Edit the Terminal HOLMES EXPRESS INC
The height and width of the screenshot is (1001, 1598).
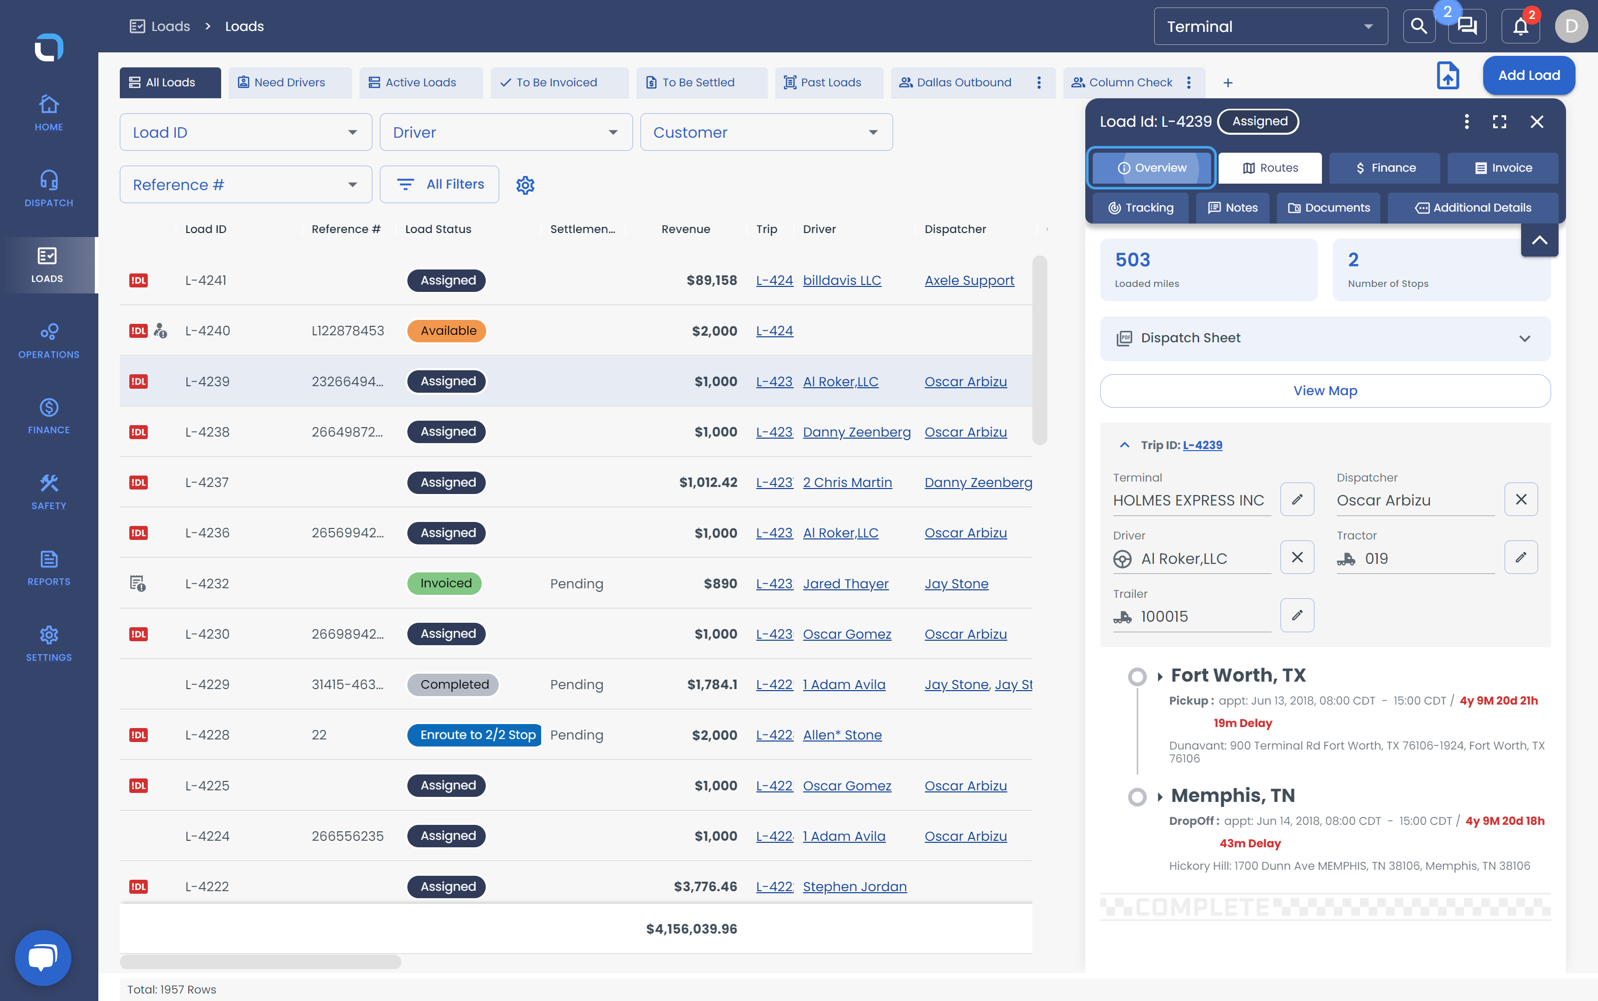coord(1296,499)
